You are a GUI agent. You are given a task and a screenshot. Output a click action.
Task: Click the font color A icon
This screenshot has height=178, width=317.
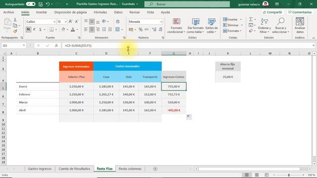73,30
